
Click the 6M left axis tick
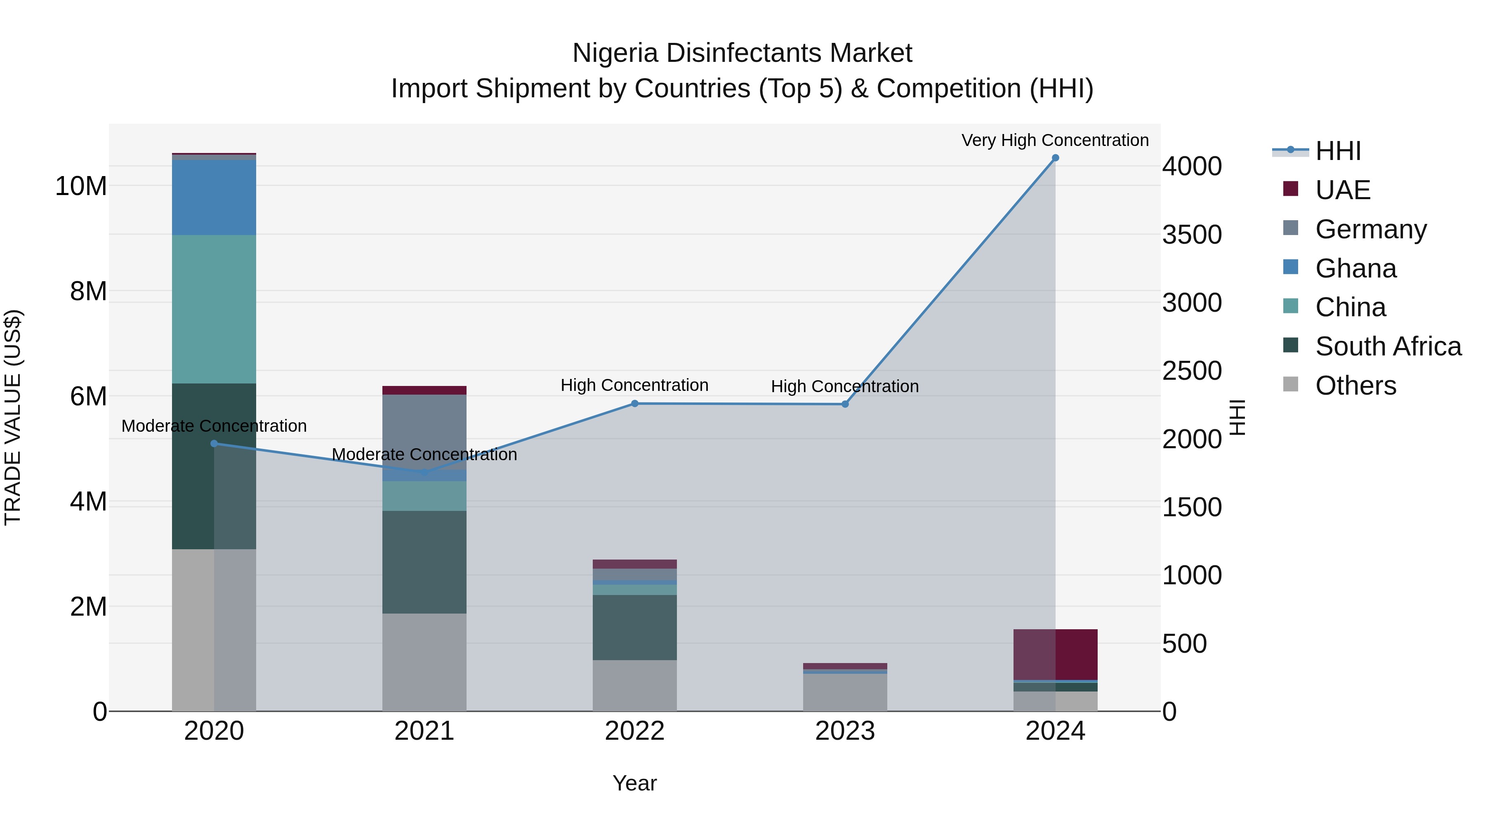click(88, 396)
